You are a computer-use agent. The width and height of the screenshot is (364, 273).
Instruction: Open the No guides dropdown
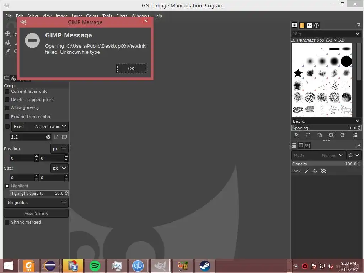point(37,203)
